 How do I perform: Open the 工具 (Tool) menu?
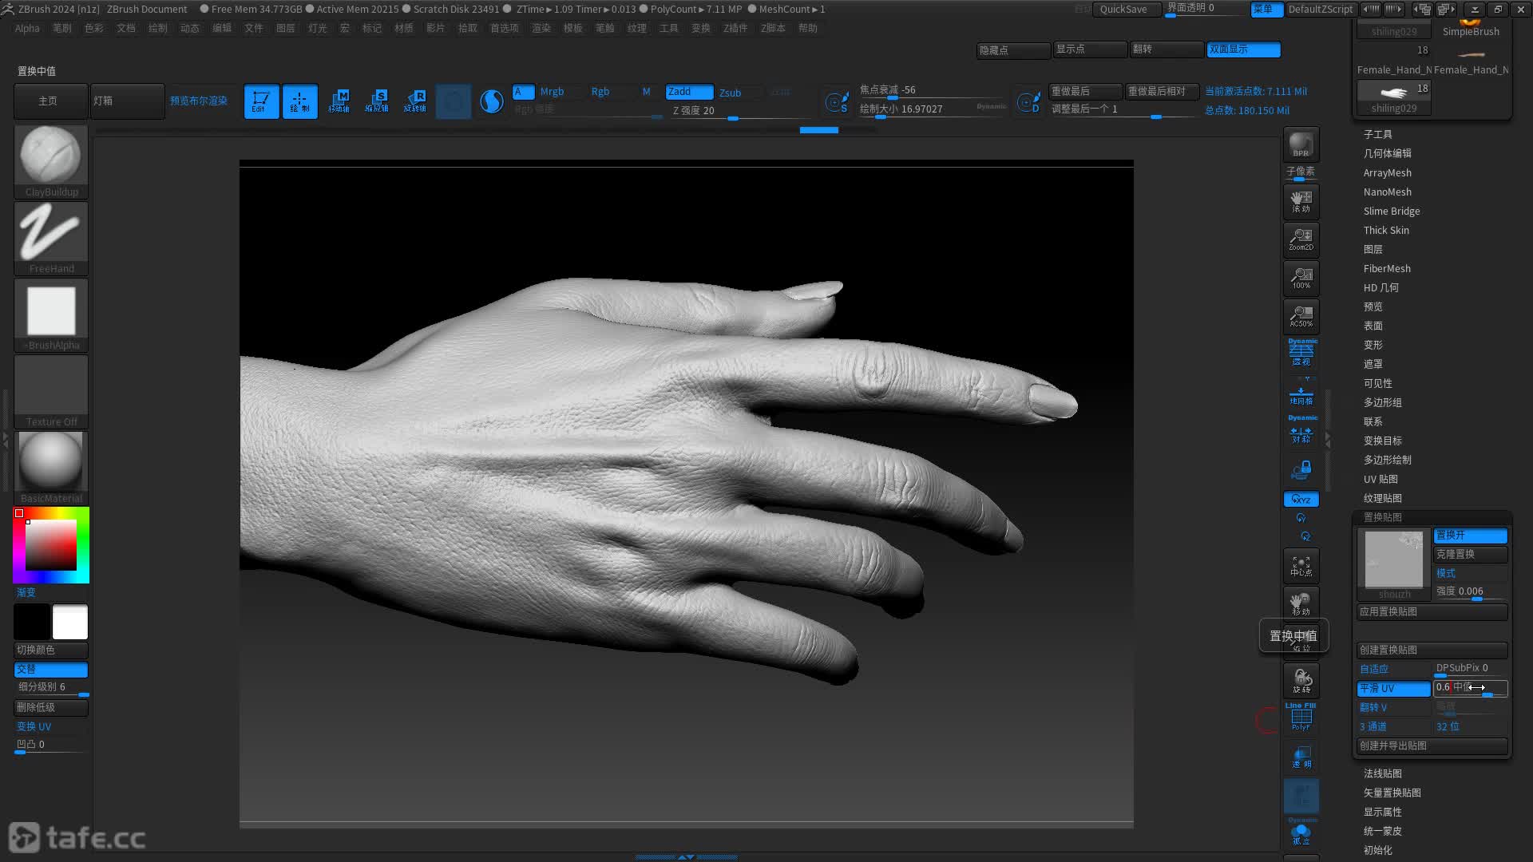click(x=669, y=28)
